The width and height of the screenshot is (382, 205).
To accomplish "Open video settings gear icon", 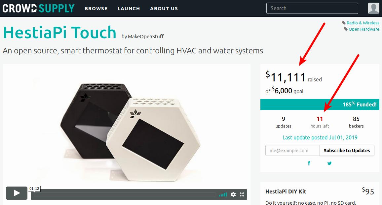I will [x=233, y=194].
